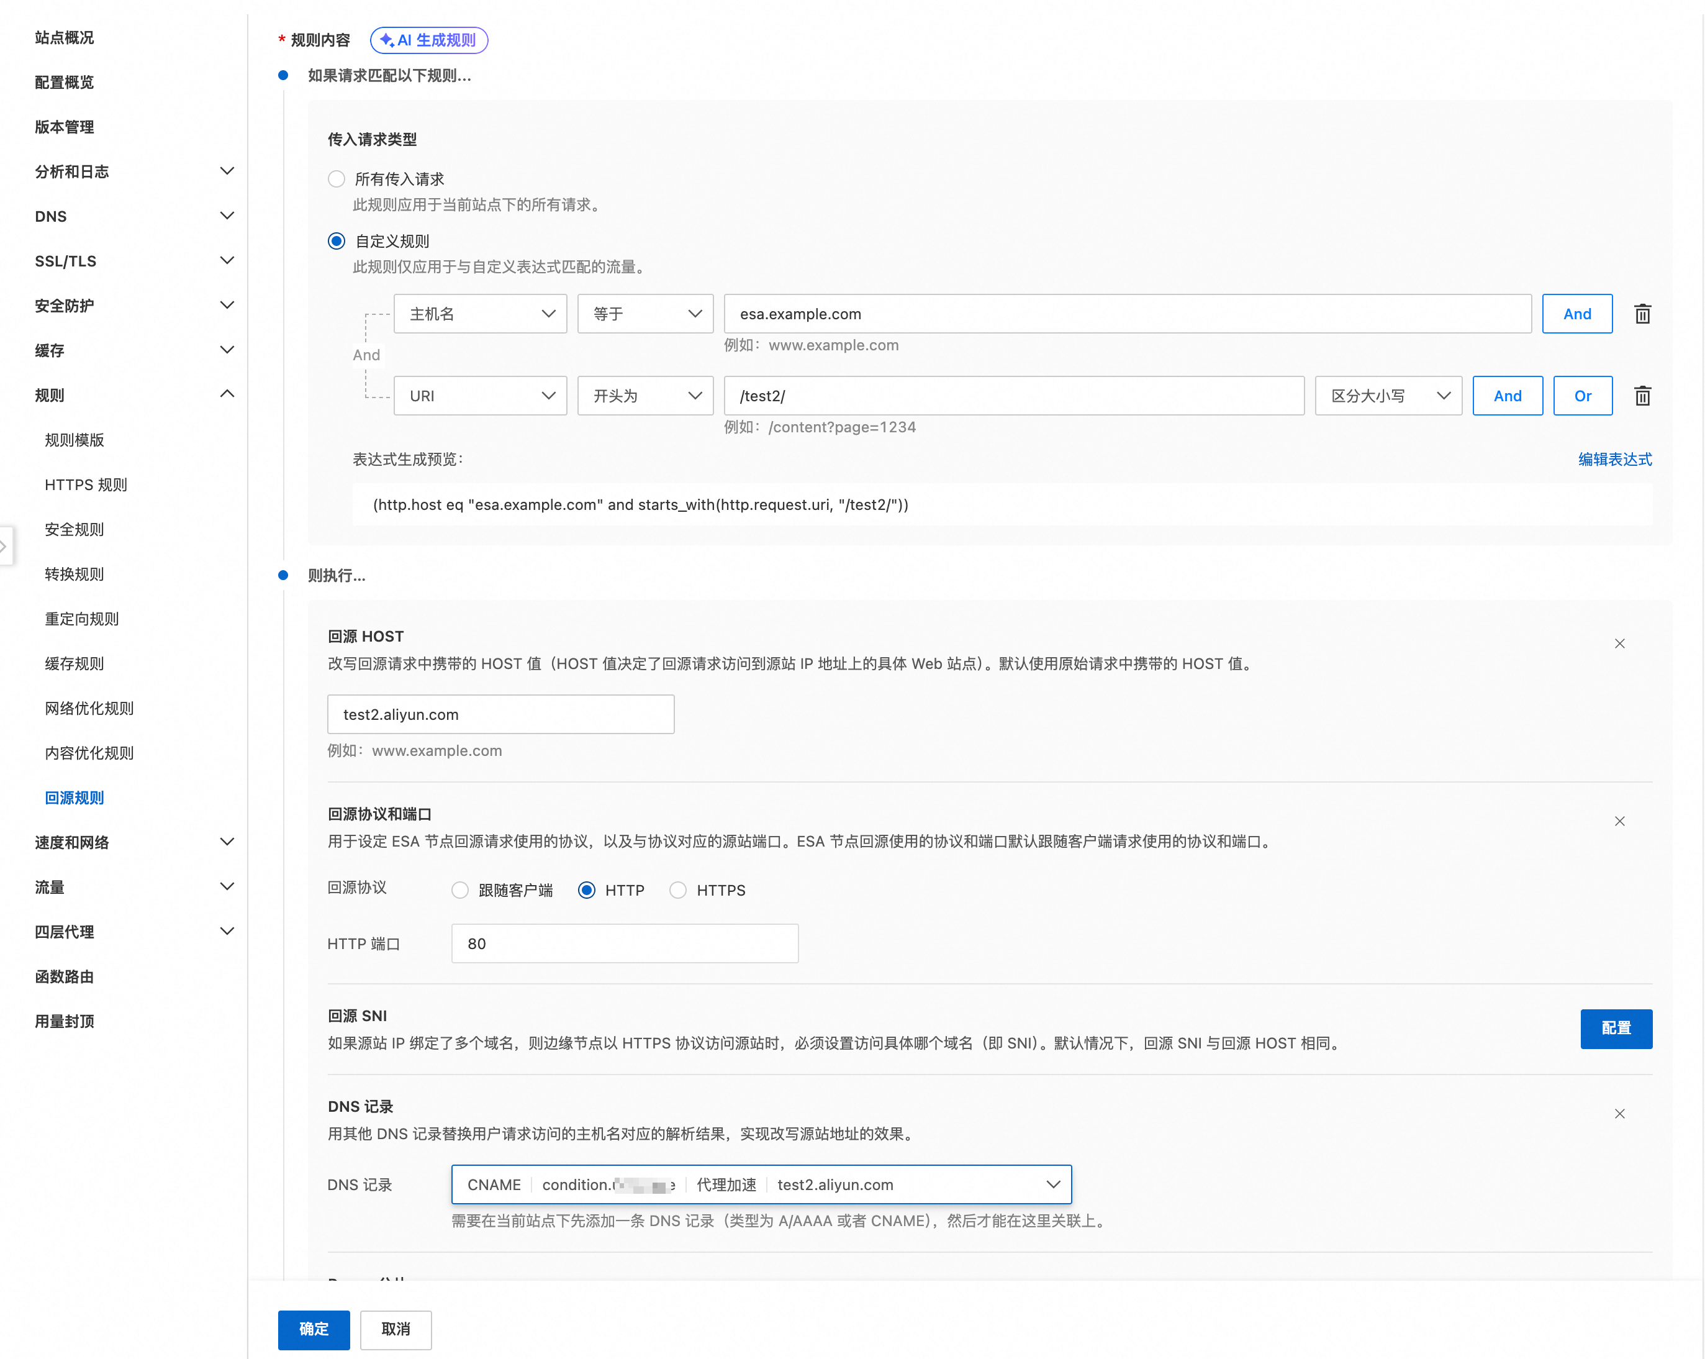
Task: Remove the 回源 HOST setting
Action: [1619, 643]
